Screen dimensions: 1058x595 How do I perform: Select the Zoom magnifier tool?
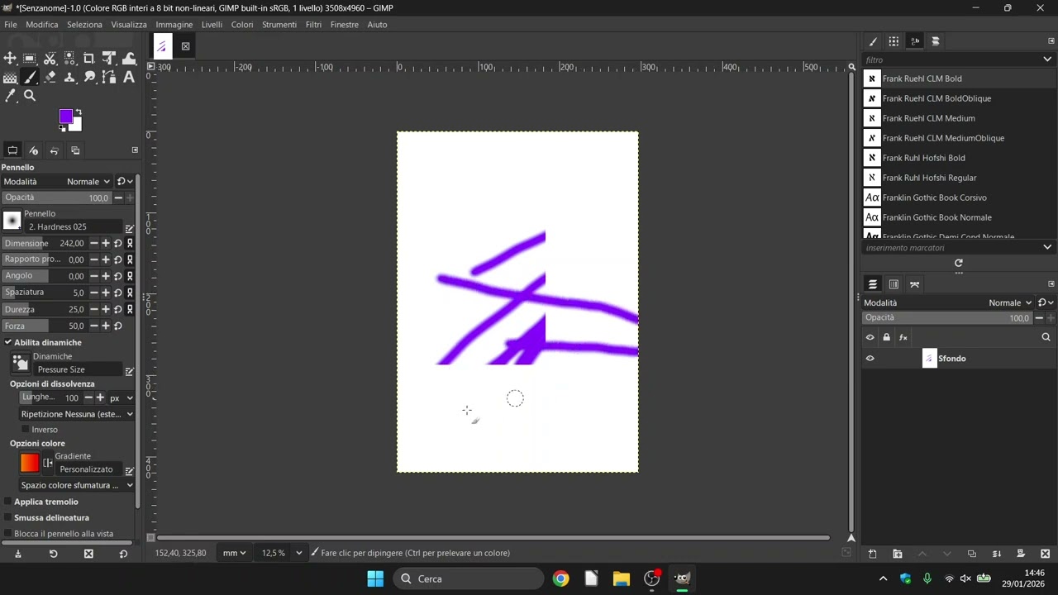coord(30,96)
